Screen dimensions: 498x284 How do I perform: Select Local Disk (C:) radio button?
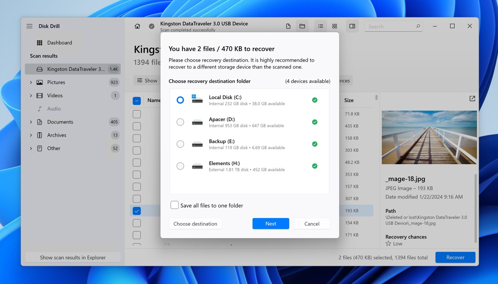pyautogui.click(x=180, y=100)
